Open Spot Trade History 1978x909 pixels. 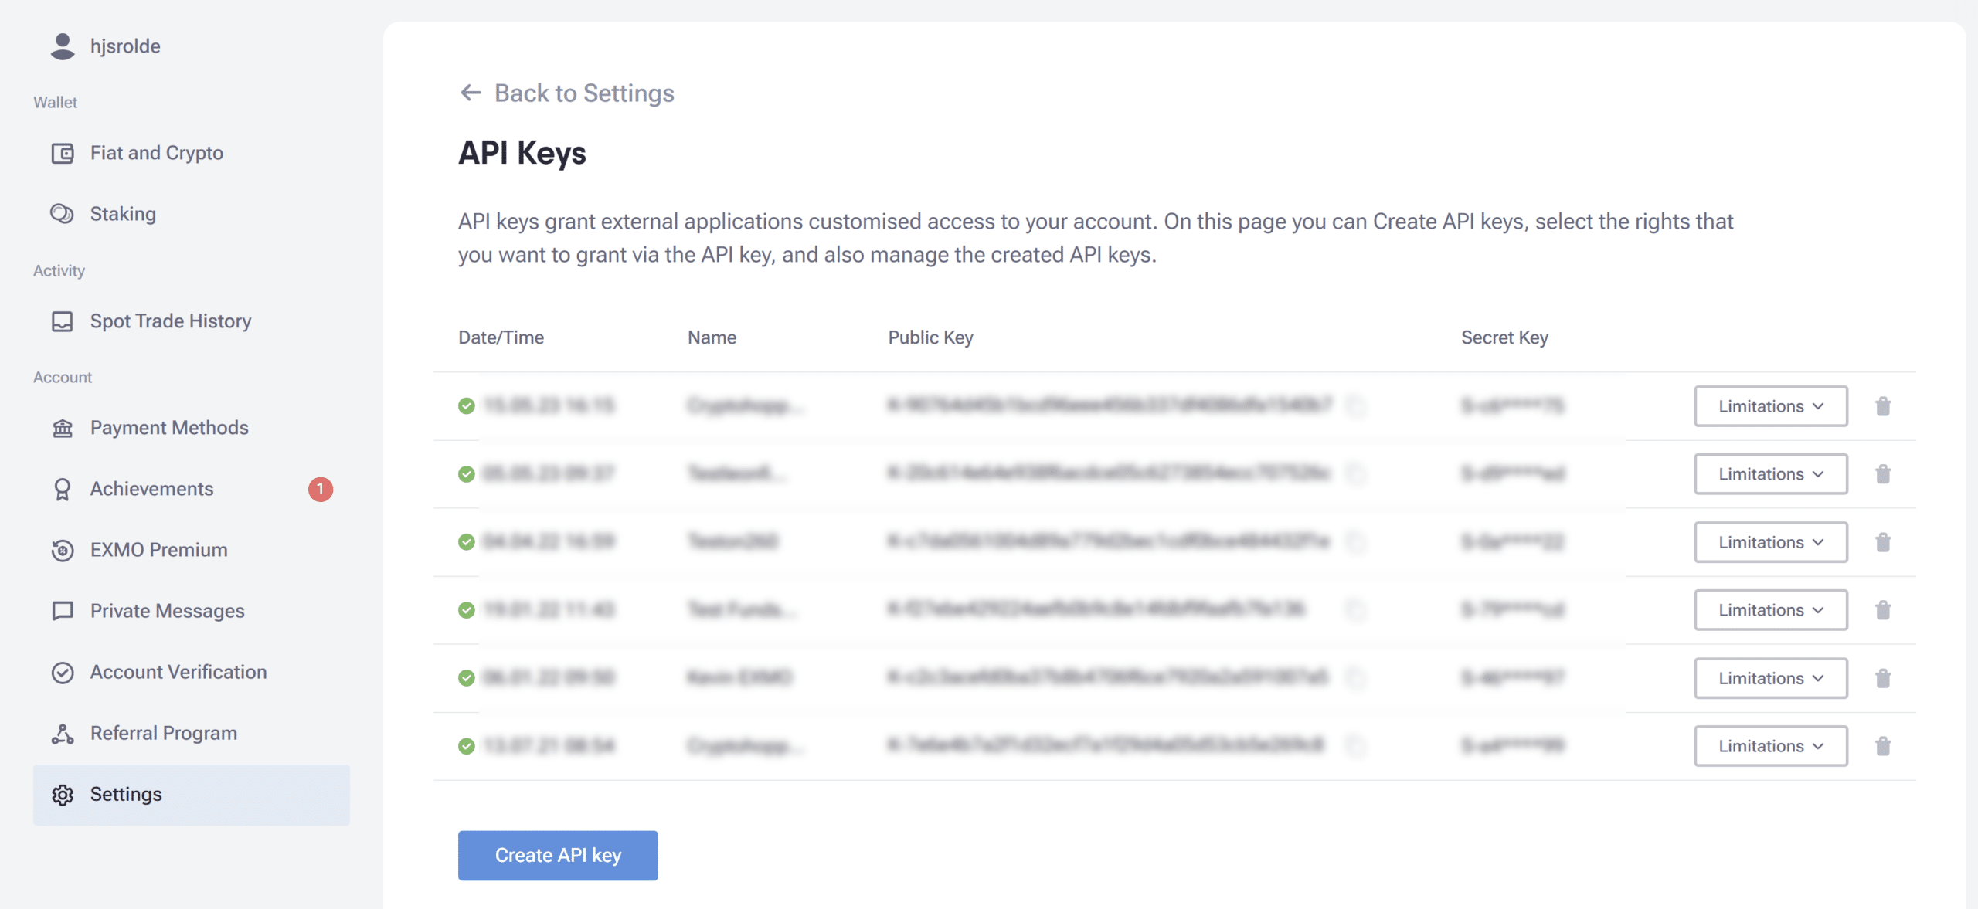click(171, 321)
